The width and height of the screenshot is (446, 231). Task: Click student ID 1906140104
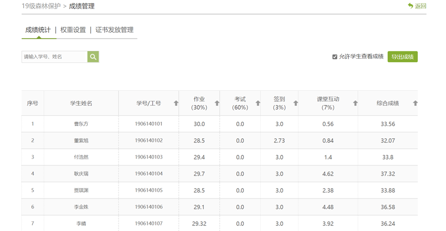coord(148,174)
